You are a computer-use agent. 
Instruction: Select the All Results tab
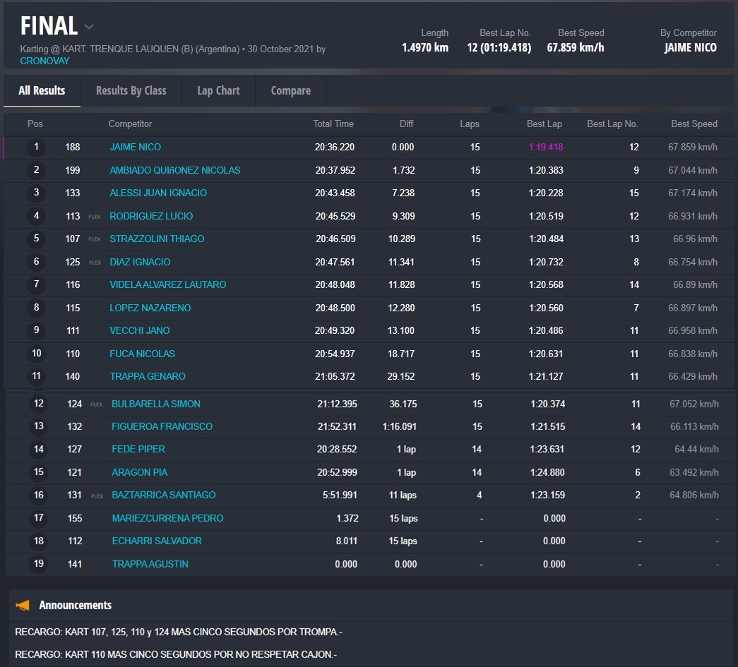42,90
